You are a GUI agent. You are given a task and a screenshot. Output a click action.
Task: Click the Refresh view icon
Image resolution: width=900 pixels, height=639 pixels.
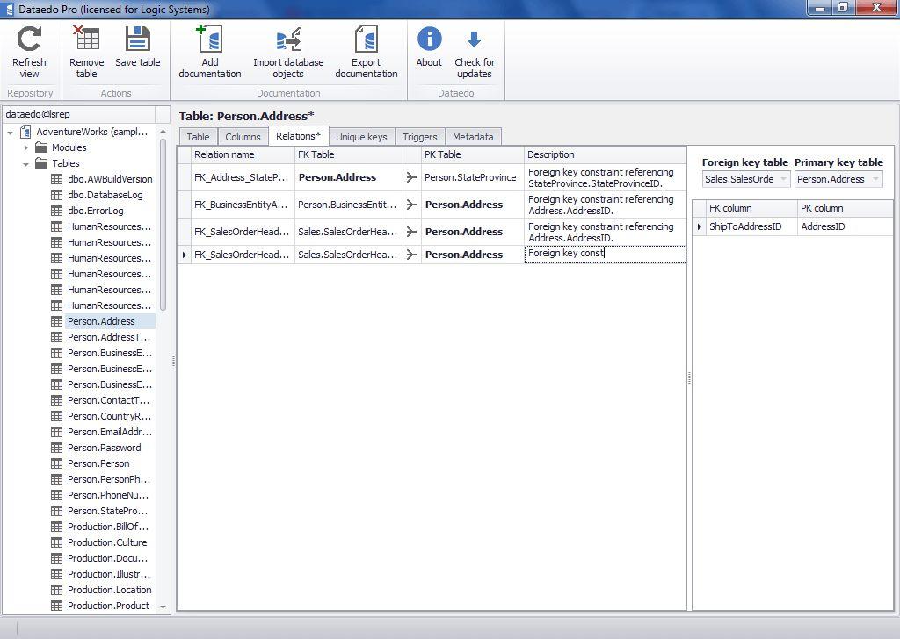(29, 39)
